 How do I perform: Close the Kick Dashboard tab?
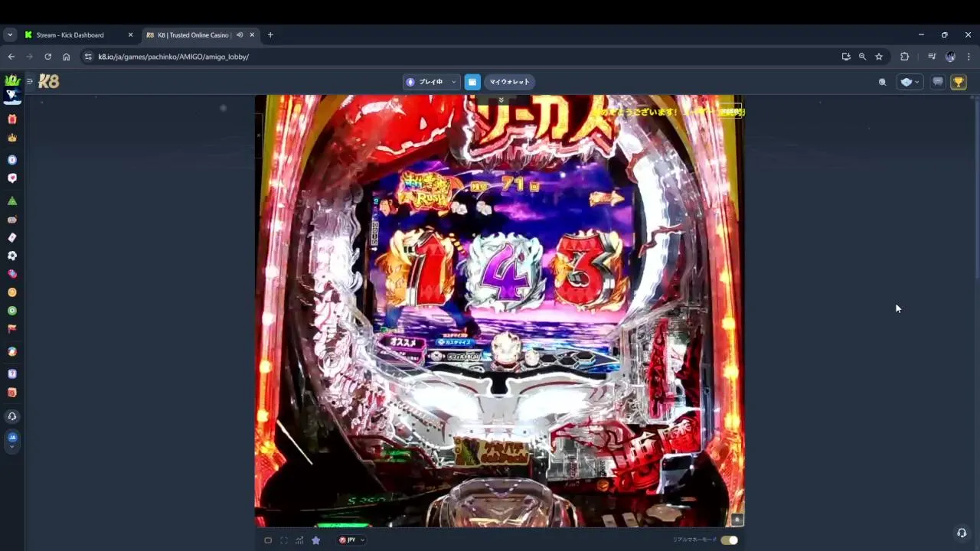point(130,35)
